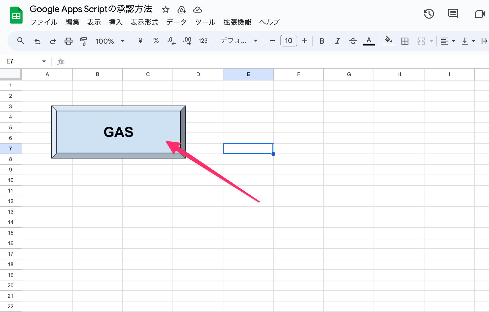Open the Google Sheets home icon
This screenshot has width=489, height=312.
pos(16,15)
